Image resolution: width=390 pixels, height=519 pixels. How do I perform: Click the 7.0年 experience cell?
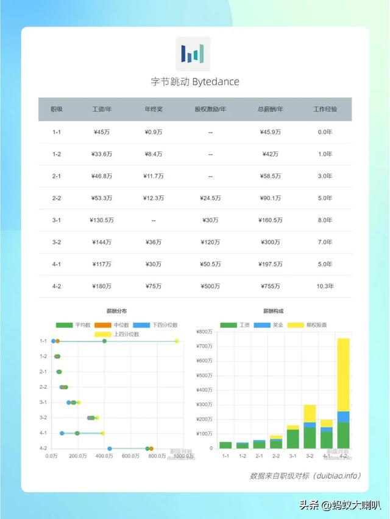tap(325, 242)
